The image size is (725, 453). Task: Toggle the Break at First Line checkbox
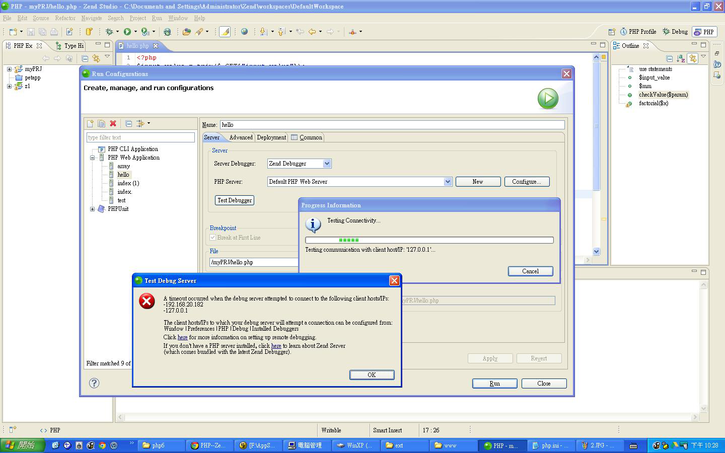coord(213,238)
